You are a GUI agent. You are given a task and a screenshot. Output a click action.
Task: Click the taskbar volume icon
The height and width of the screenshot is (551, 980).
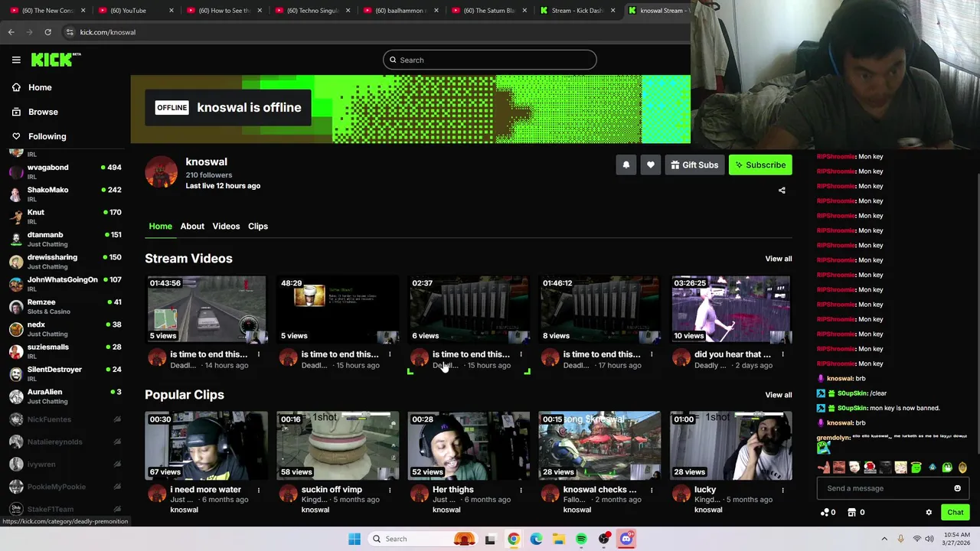929,539
